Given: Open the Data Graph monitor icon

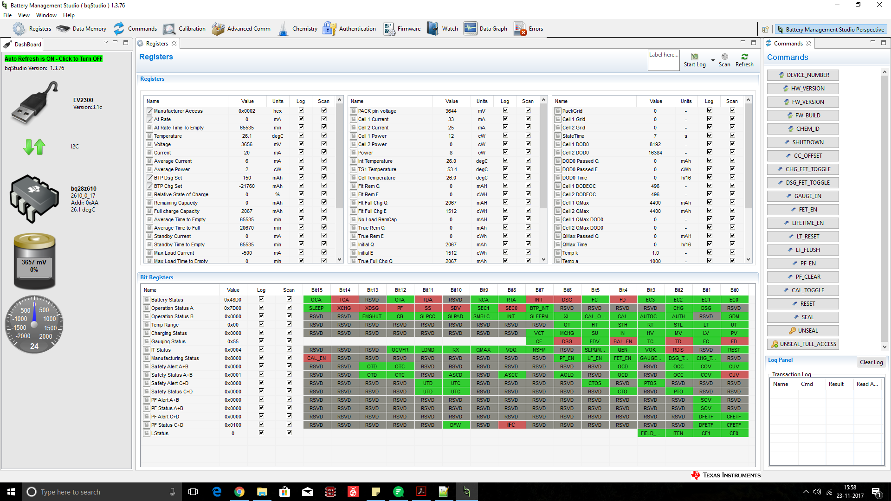Looking at the screenshot, I should (470, 29).
